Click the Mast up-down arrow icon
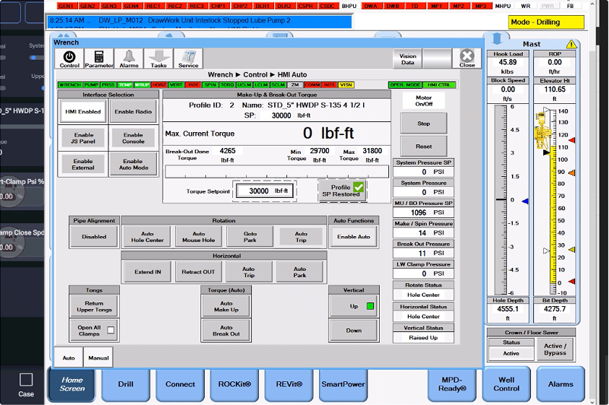Viewport: 609px width, 405px height. [x=497, y=39]
